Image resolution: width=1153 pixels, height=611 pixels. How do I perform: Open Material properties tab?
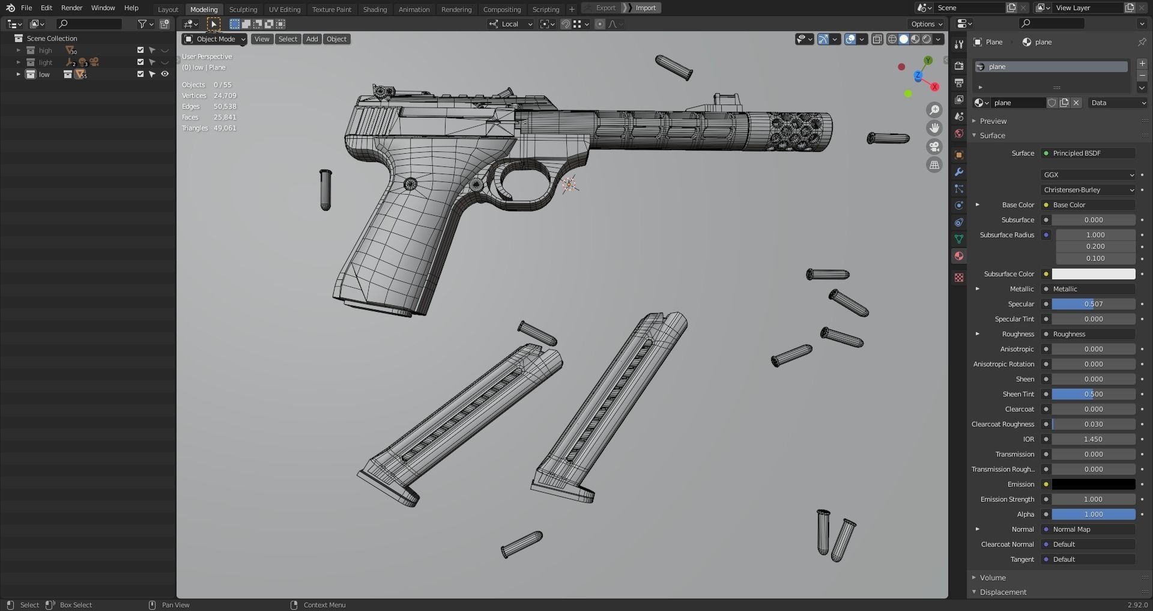pos(959,256)
